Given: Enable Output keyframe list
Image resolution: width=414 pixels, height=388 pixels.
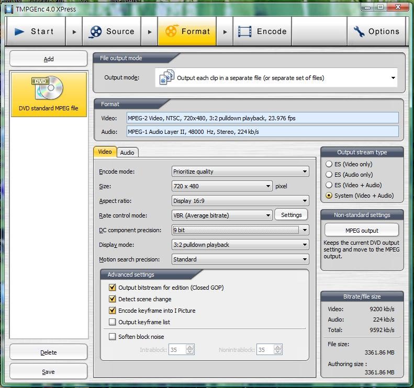Looking at the screenshot, I should pos(112,322).
